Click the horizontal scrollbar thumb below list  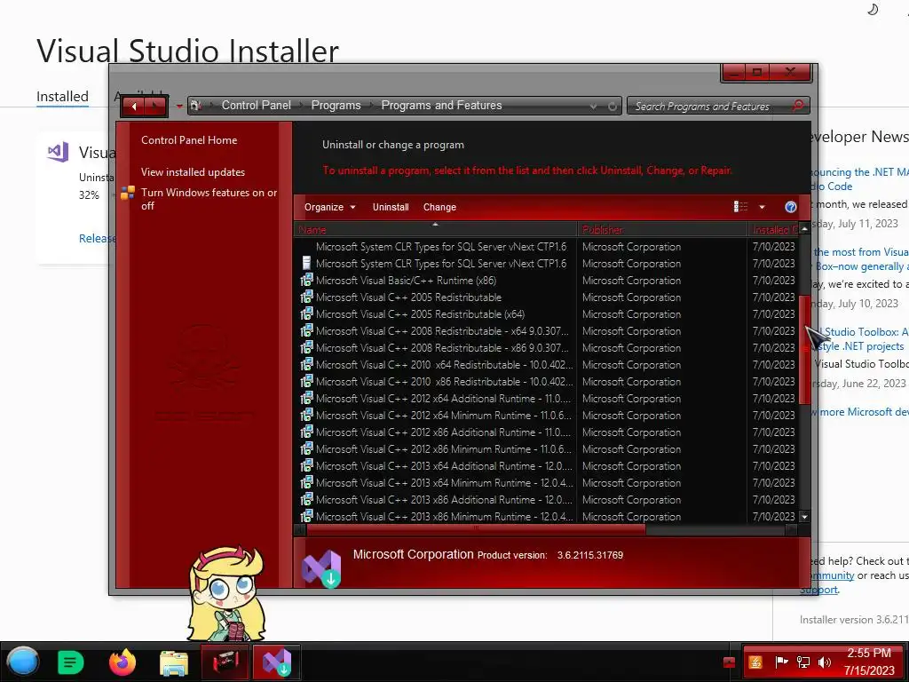point(476,529)
